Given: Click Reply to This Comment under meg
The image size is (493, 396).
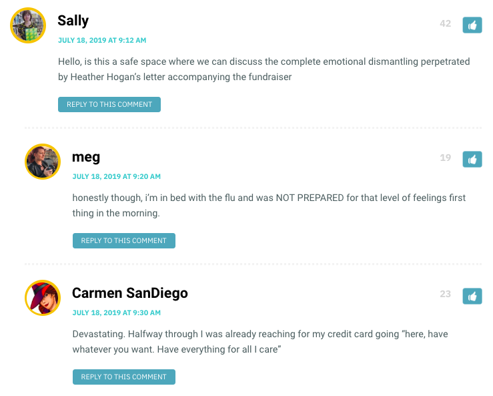Looking at the screenshot, I should [x=124, y=241].
